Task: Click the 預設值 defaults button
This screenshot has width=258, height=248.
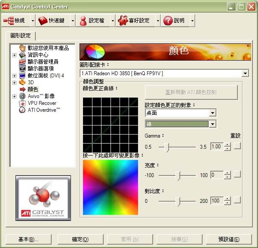Action: tap(228, 239)
